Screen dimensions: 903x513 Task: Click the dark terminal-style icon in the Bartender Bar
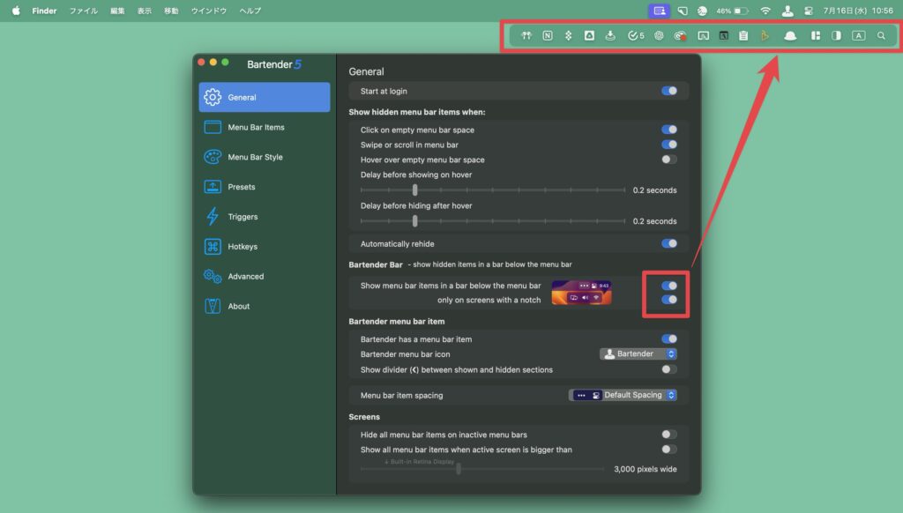tap(724, 35)
